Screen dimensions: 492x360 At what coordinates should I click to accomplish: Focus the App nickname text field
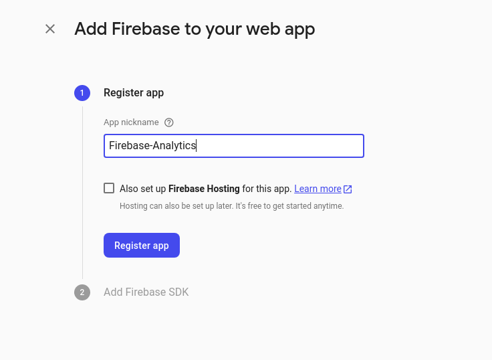[x=234, y=146]
